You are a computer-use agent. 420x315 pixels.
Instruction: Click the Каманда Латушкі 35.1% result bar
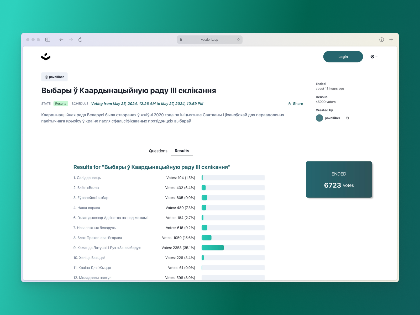(x=233, y=248)
